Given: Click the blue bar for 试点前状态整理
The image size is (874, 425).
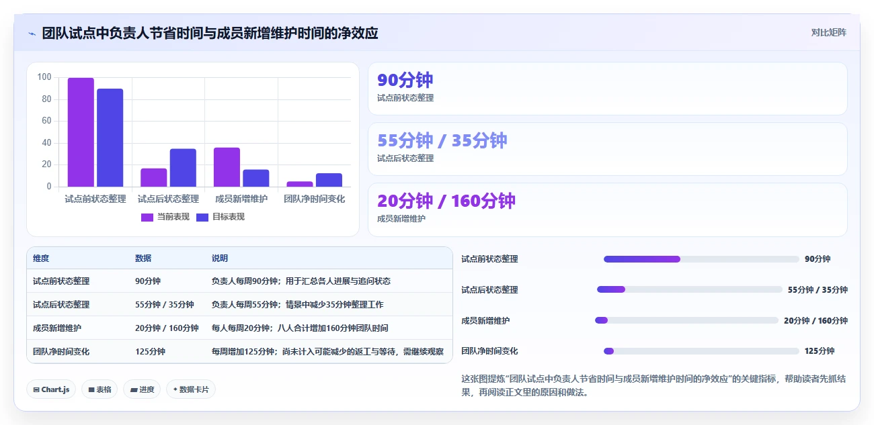Looking at the screenshot, I should point(110,138).
